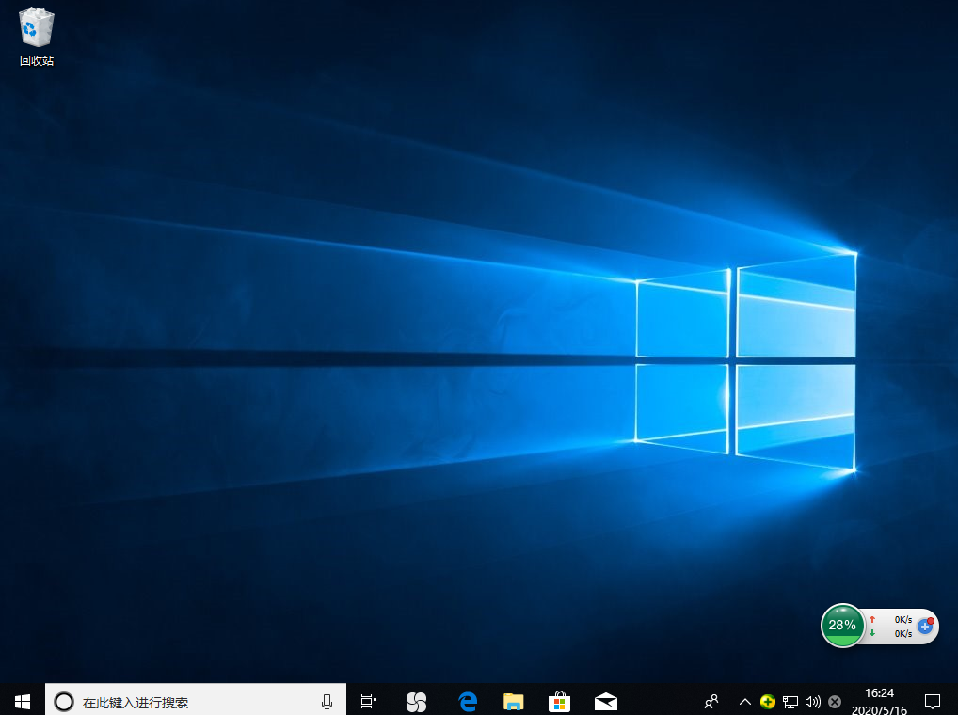
Task: Activate the microphone in the search box
Action: 327,701
